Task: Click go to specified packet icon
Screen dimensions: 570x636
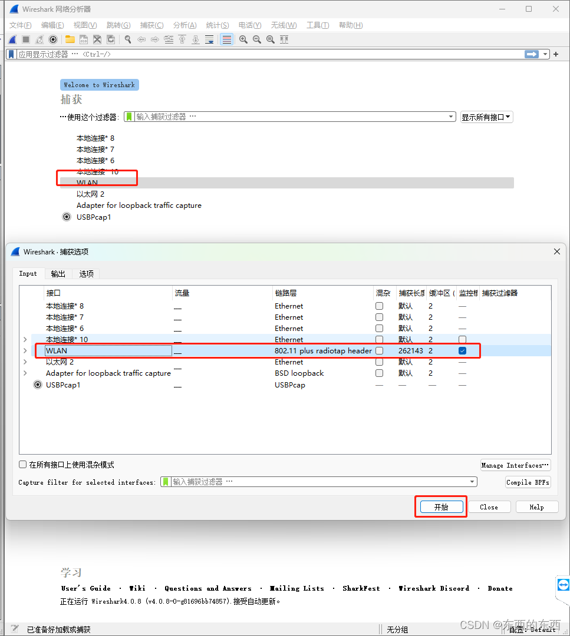Action: [169, 39]
